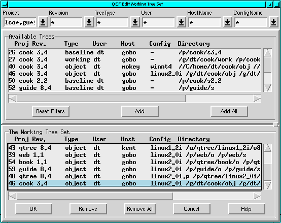281x223 pixels.
Task: Click the User filter input field
Action: 158,22
